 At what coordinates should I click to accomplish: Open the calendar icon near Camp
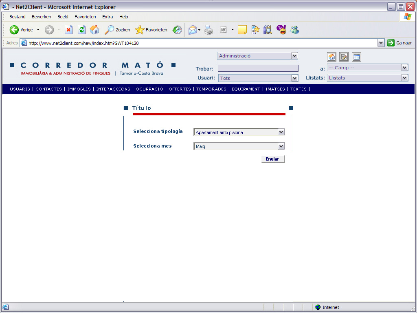[356, 57]
